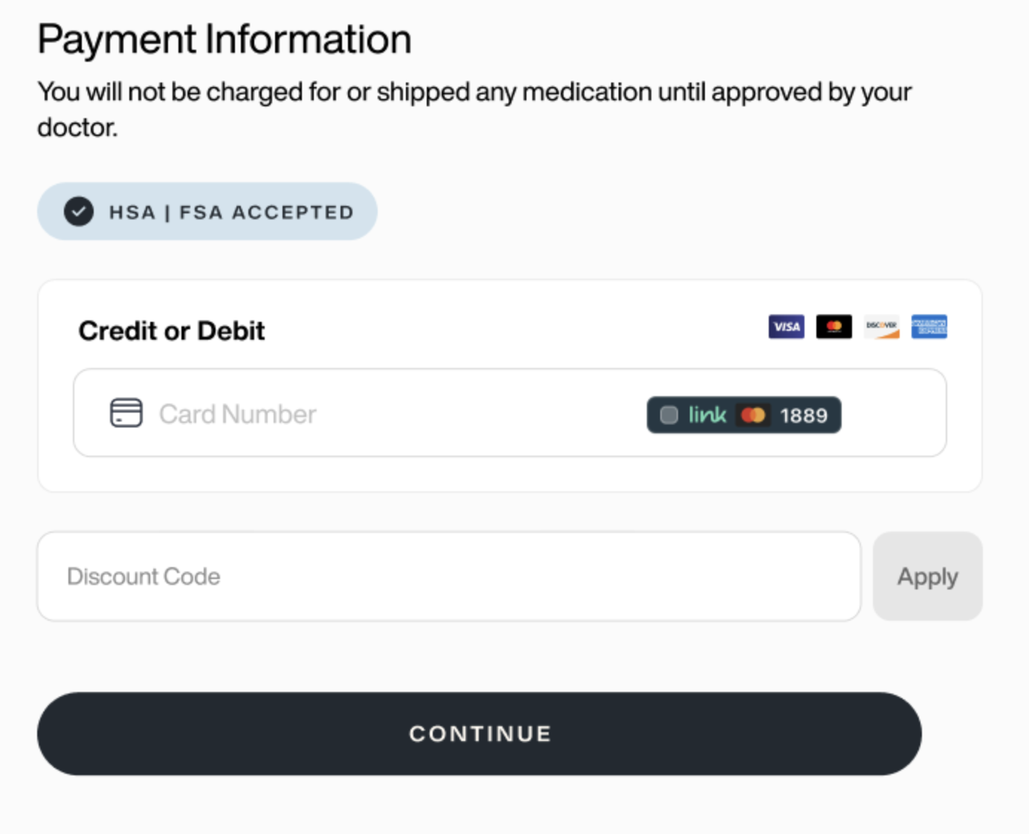Click the credit card icon inside Card Number field
Image resolution: width=1029 pixels, height=834 pixels.
[x=126, y=414]
